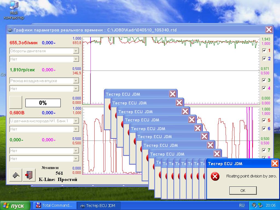Image resolution: width=280 pixels, height=210 pixels.
Task: Switch to Total Commander taskbar item
Action: pos(54,205)
